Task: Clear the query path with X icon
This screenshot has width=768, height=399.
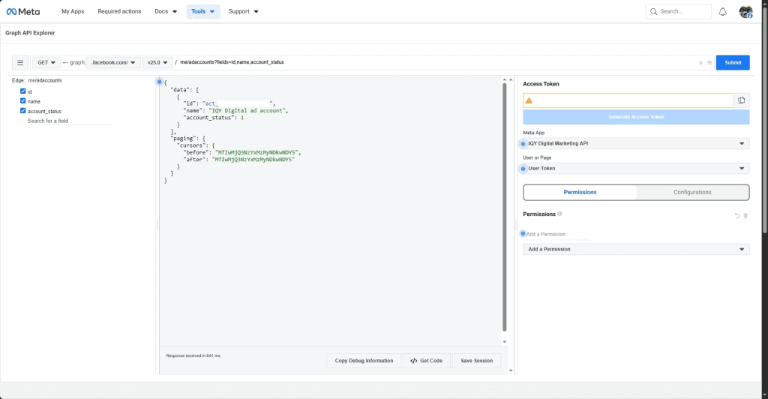Action: 700,63
